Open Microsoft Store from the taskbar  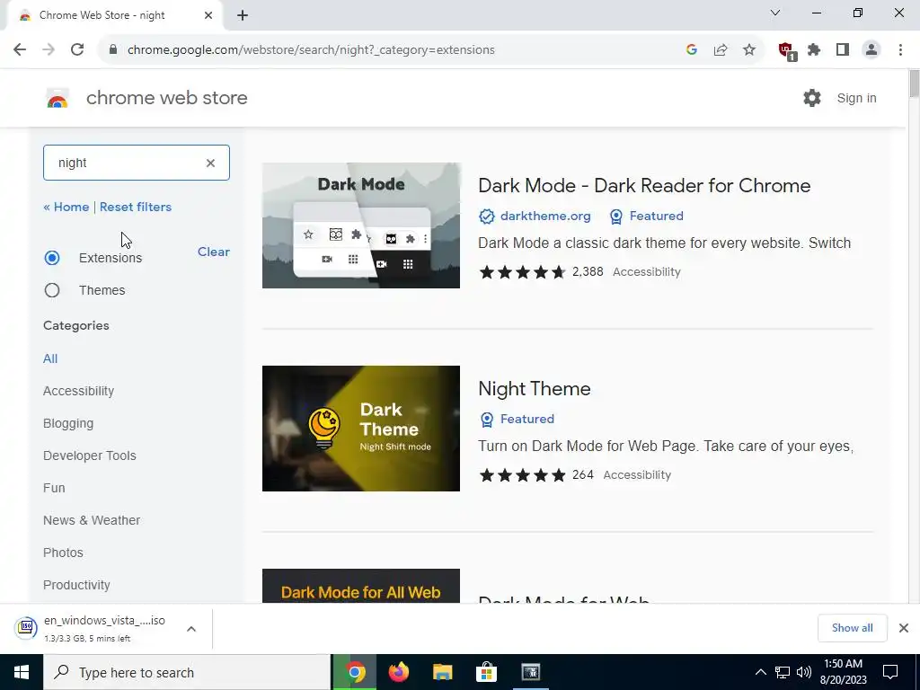click(x=486, y=672)
